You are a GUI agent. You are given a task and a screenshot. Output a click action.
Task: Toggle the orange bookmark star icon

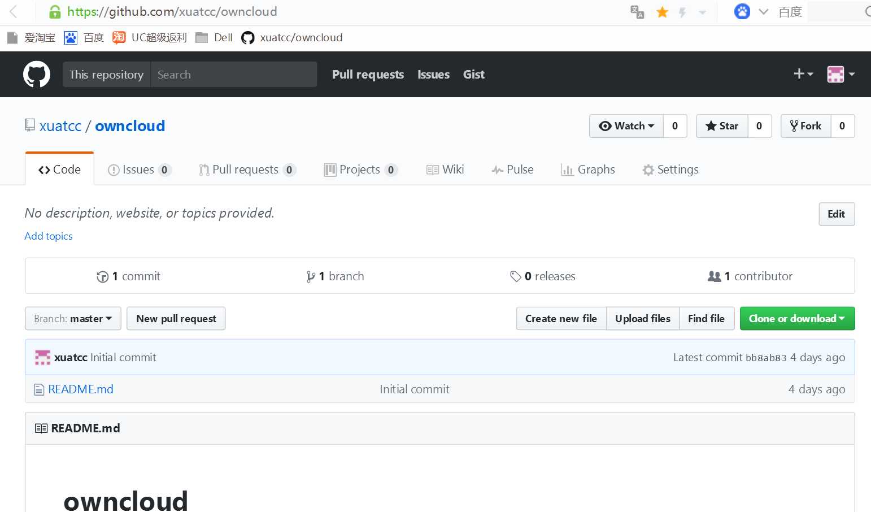[x=662, y=12]
